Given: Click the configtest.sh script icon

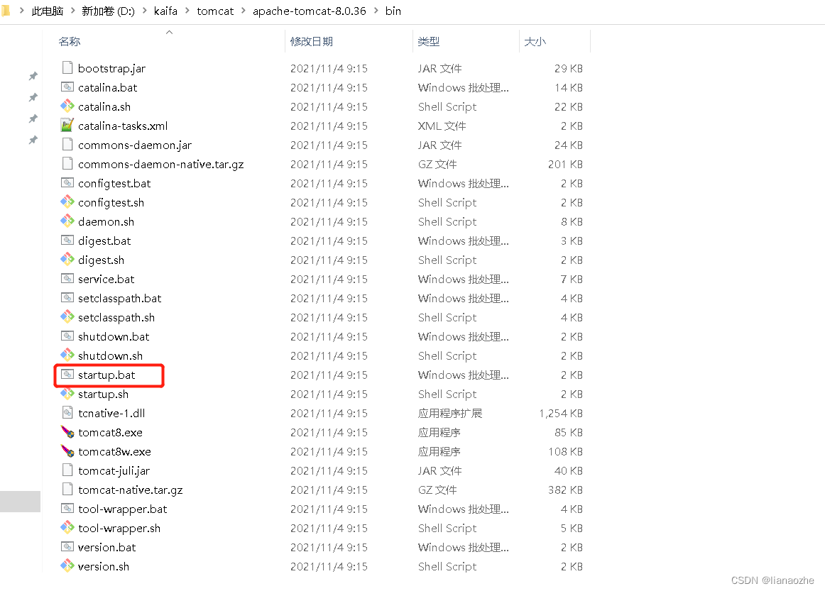Looking at the screenshot, I should (x=67, y=201).
